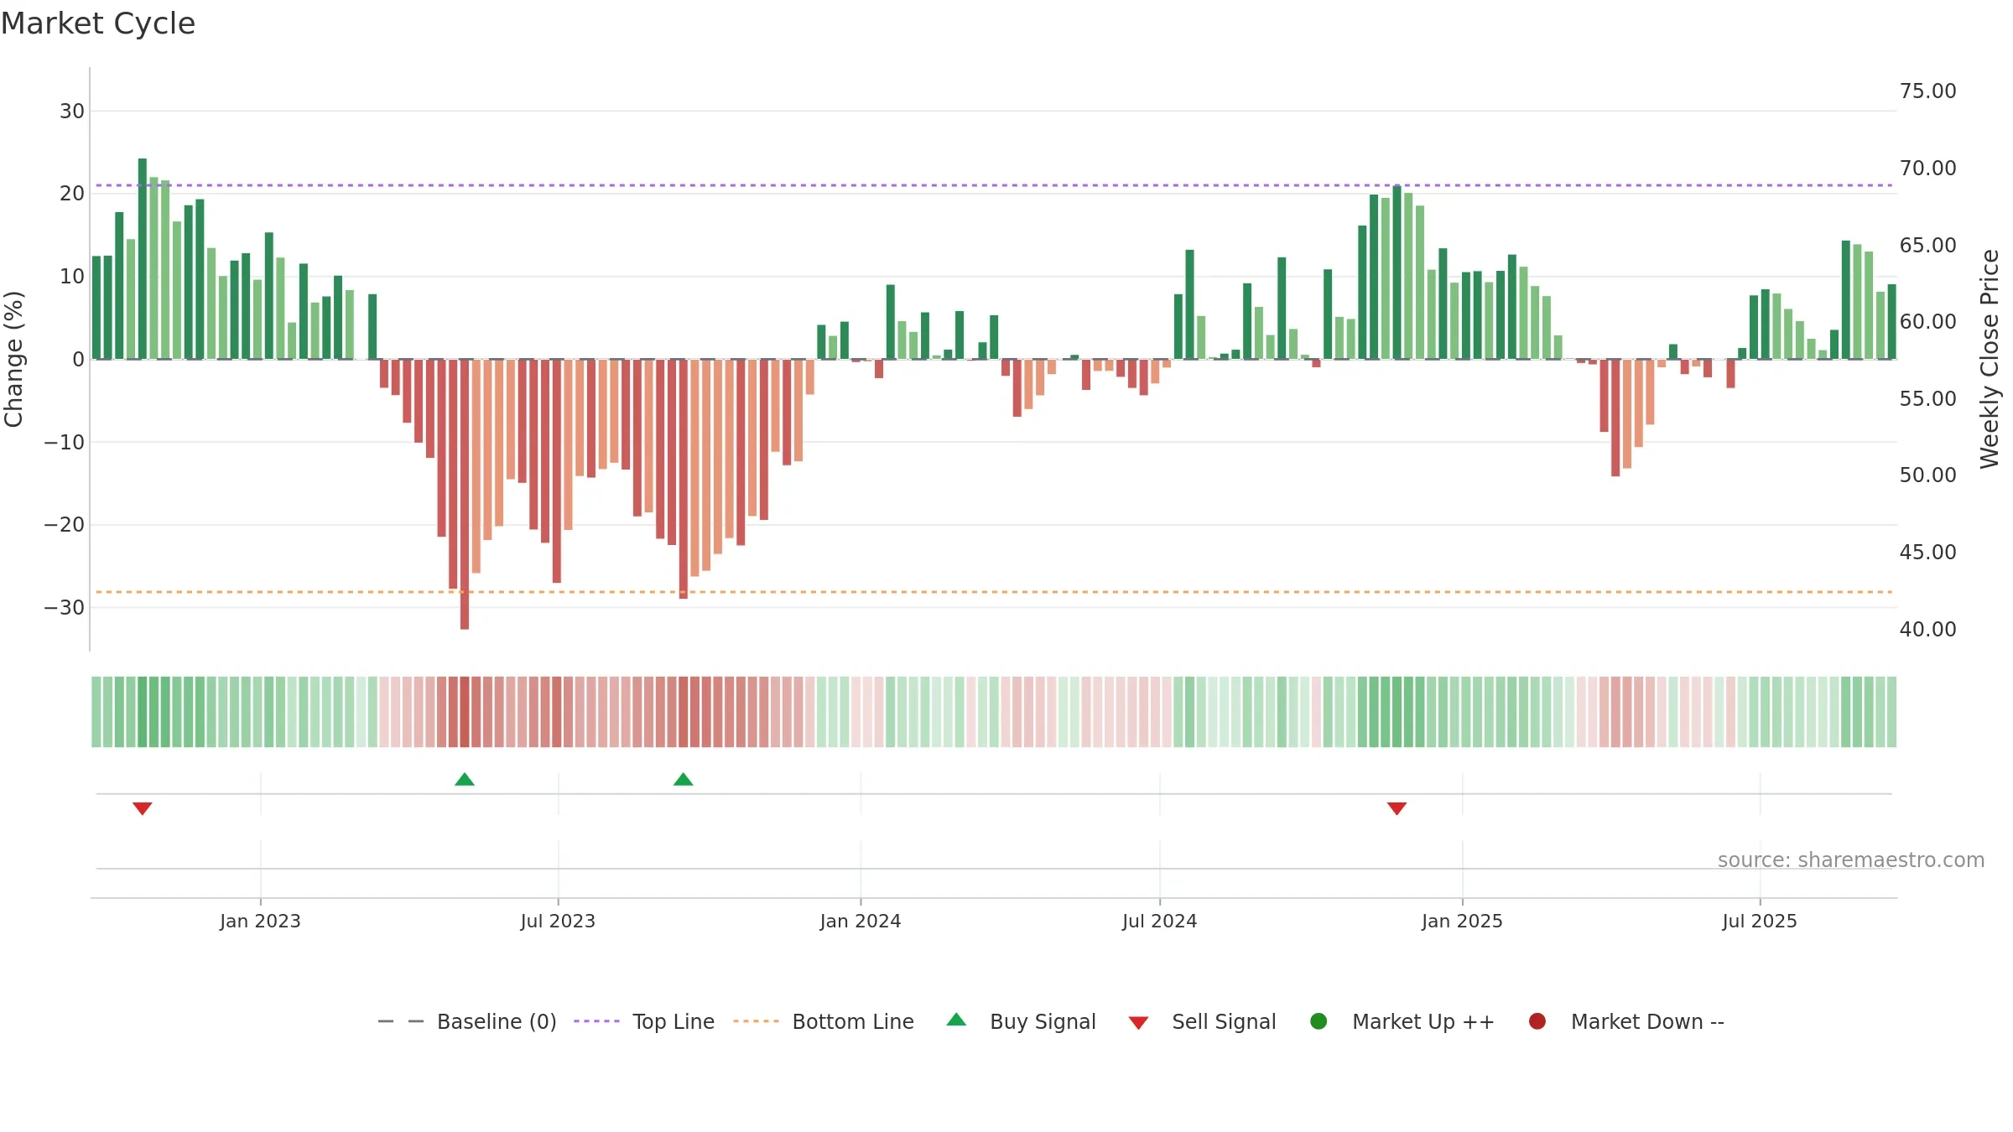Toggle the Top Line legend entry
Image resolution: width=2013 pixels, height=1132 pixels.
(644, 1021)
